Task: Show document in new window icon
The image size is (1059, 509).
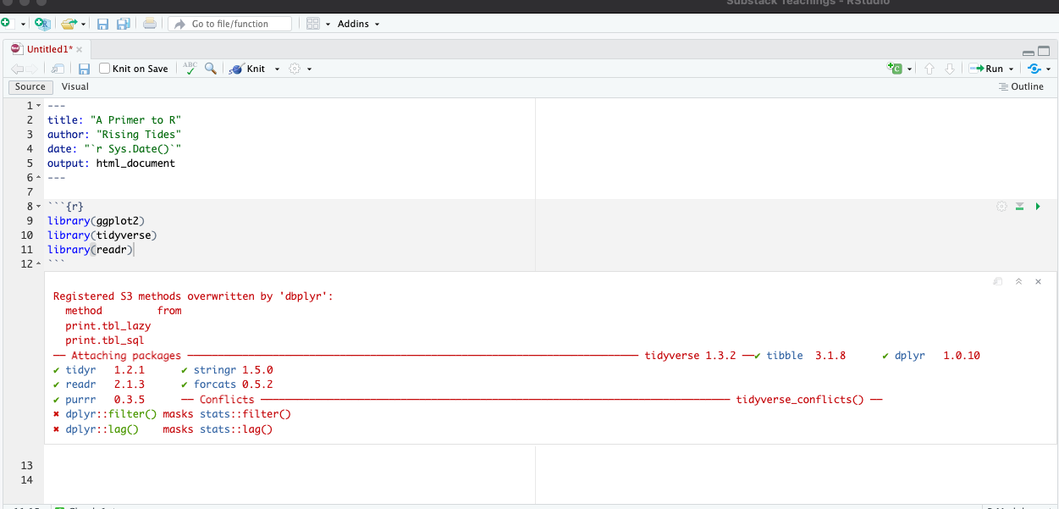Action: [x=58, y=69]
